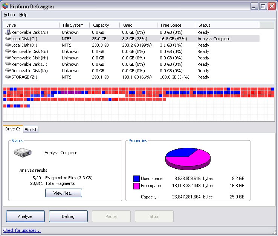
Task: Open the Help menu
Action: (23, 15)
